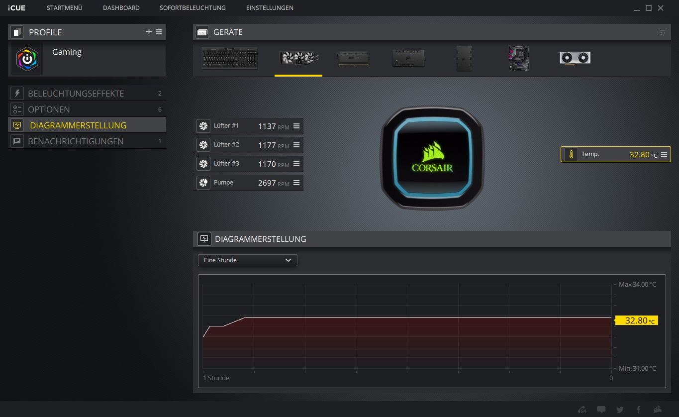
Task: Select the RAM memory device thumbnail
Action: (x=353, y=58)
